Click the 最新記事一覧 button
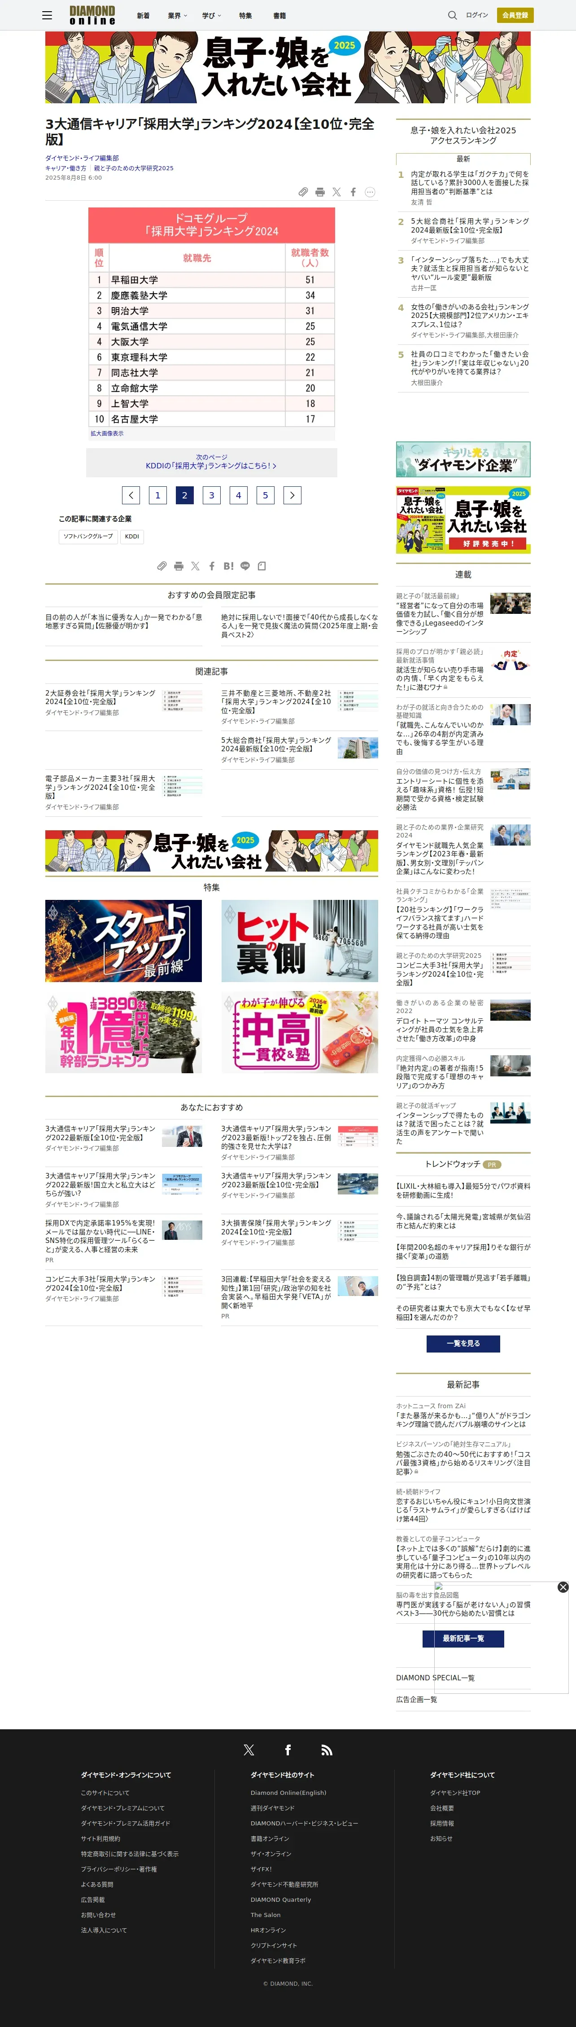Screen dimensions: 576x2027 click(x=463, y=1638)
